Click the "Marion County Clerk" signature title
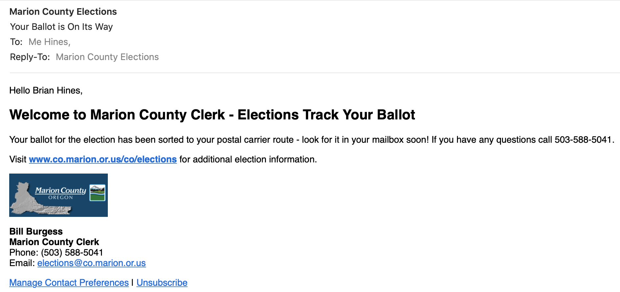620x292 pixels. (54, 242)
